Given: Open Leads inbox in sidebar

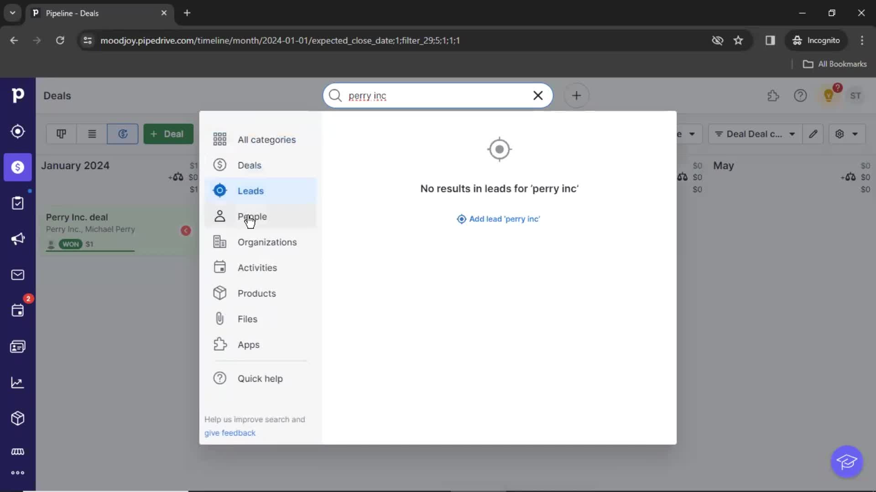Looking at the screenshot, I should coord(18,132).
